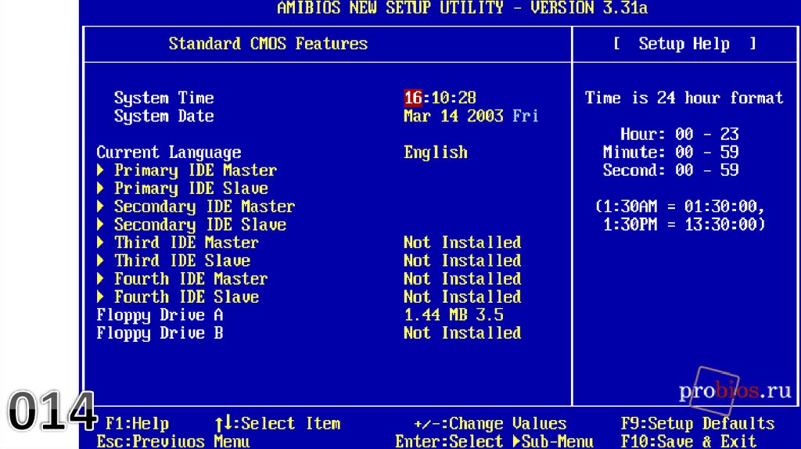Expand the Third IDE Slave arrow

click(101, 260)
